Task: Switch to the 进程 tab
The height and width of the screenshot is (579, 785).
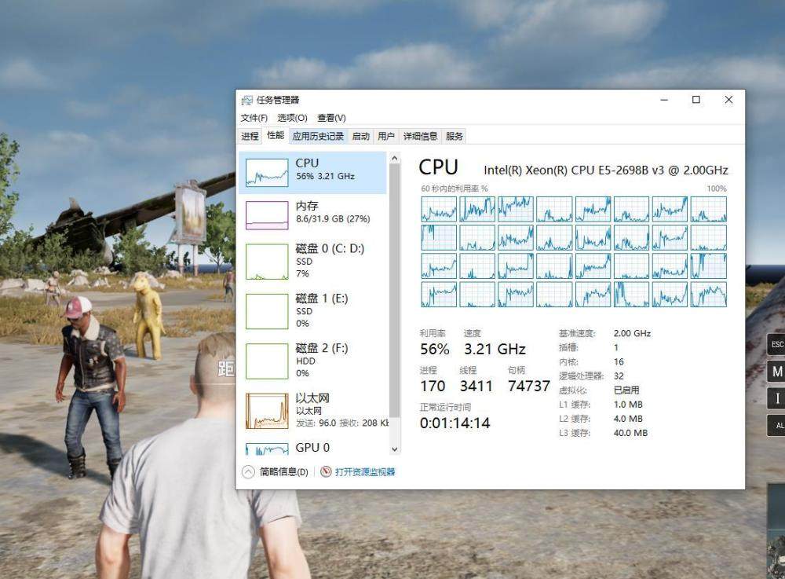Action: coord(250,136)
